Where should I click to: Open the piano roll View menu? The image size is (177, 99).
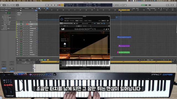point(30,60)
